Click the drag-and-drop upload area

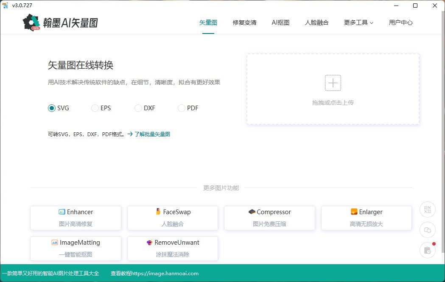pos(333,89)
